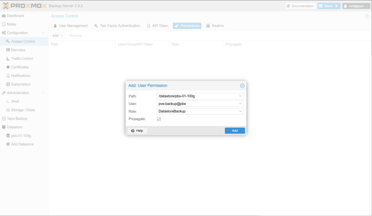Click the Documentation book icon
The width and height of the screenshot is (372, 216).
[288, 6]
